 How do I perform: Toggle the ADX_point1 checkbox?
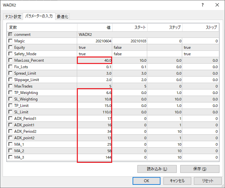[11, 125]
